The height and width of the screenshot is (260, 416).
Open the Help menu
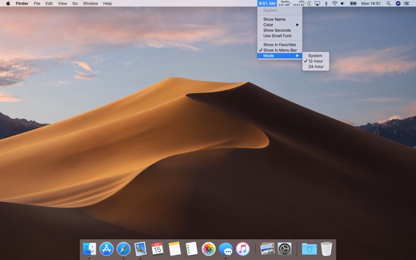pyautogui.click(x=107, y=3)
